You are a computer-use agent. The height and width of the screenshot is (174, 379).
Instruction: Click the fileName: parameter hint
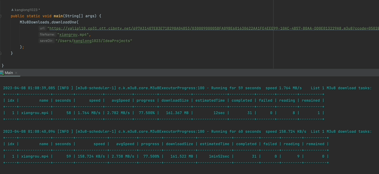48,34
